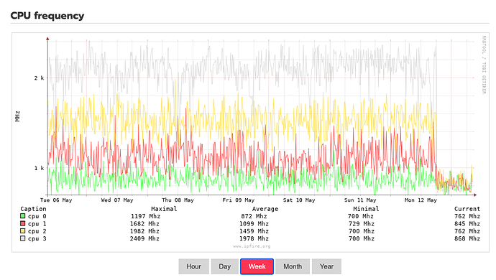Click the Tue 06 May axis label
Viewport: 496px width, 280px height.
coord(56,200)
